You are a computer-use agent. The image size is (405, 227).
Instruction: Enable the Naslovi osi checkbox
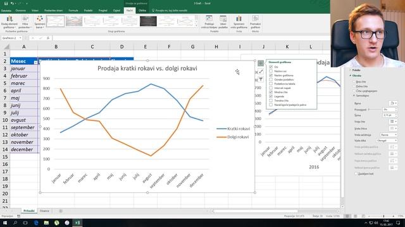coord(271,71)
